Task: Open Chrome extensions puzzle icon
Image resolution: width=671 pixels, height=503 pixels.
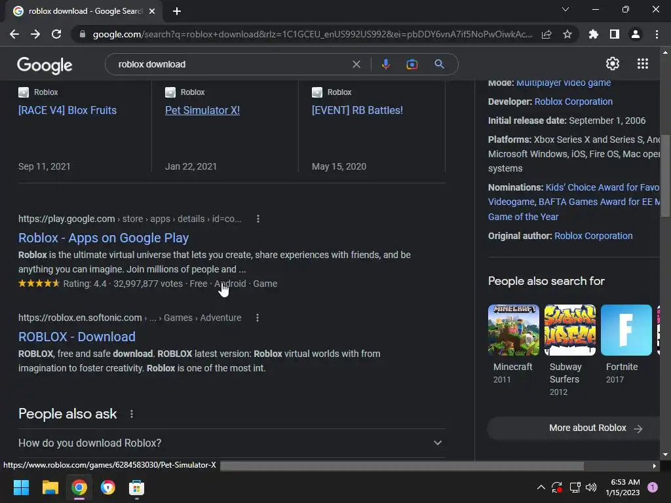Action: pyautogui.click(x=594, y=34)
